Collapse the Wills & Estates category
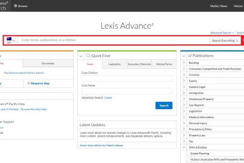This screenshot has height=163, width=244. [184, 147]
